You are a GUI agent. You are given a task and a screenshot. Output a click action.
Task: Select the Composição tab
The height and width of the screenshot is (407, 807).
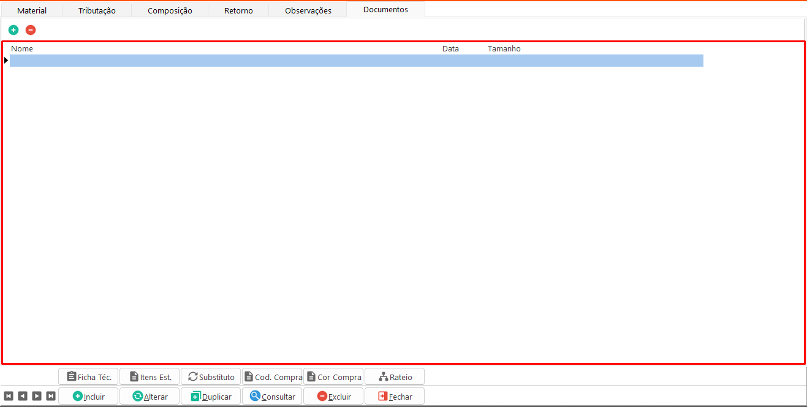click(170, 10)
